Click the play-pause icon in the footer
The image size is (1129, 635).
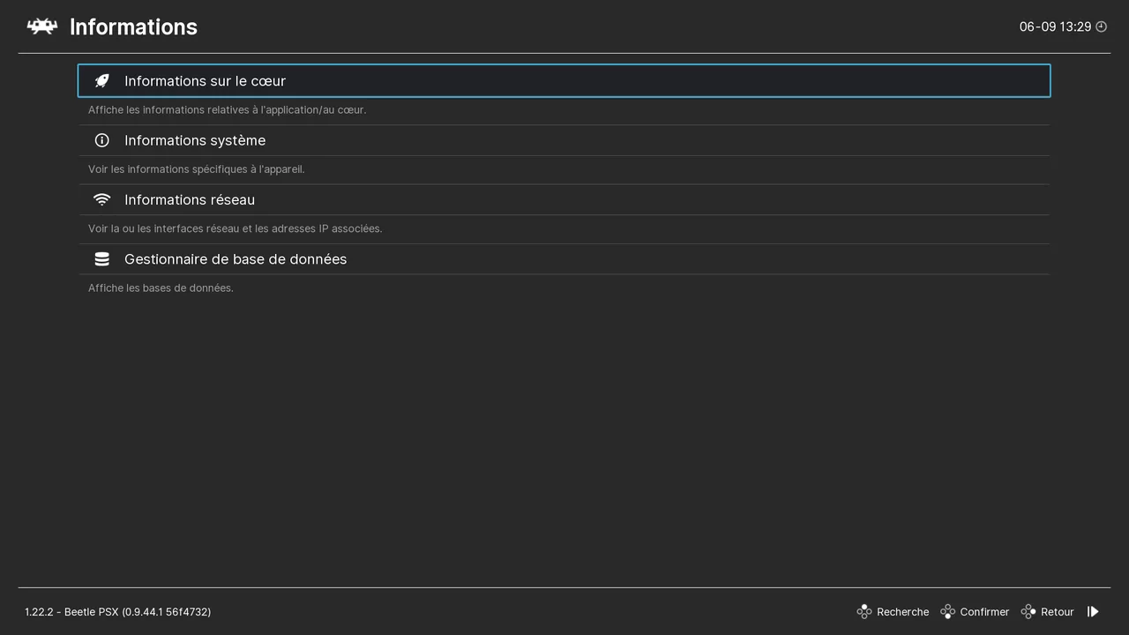click(x=1093, y=611)
